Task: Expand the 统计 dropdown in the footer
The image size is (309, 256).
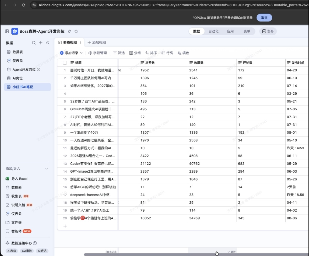Action: [x=231, y=252]
